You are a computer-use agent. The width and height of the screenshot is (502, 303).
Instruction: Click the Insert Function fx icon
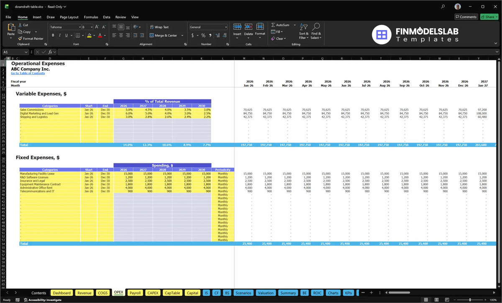[x=50, y=52]
